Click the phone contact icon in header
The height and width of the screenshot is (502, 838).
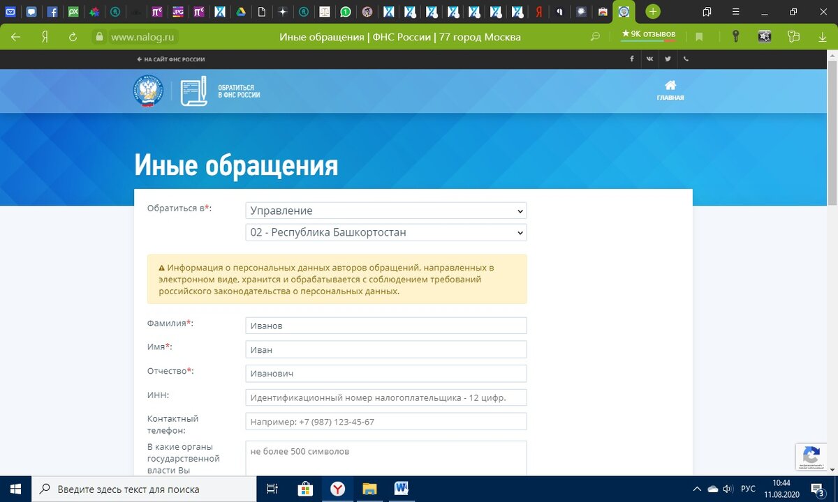(x=686, y=59)
